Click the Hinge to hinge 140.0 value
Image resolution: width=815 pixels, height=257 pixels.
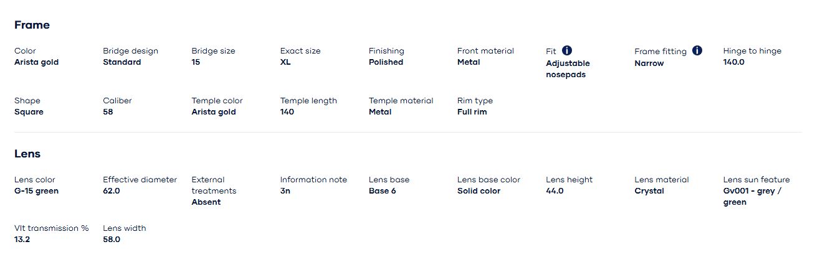(x=733, y=62)
